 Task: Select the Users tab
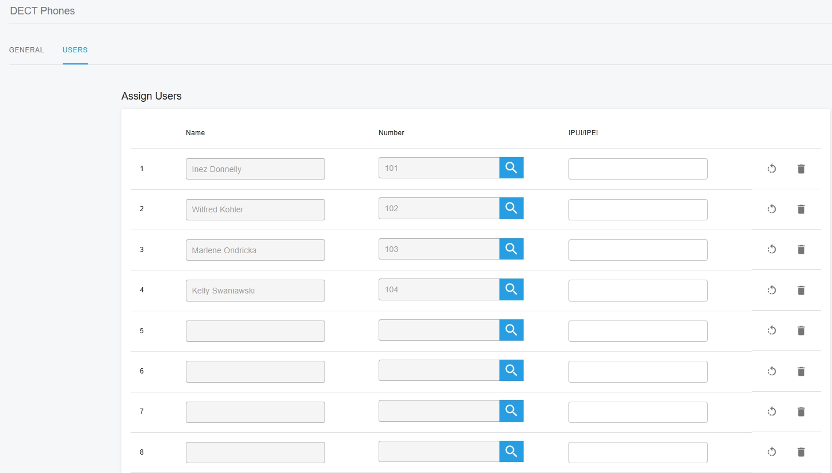pyautogui.click(x=75, y=50)
